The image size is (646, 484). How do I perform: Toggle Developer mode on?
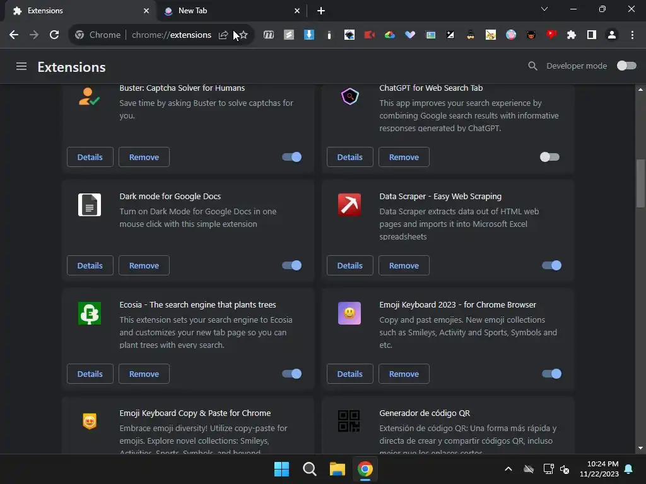626,66
